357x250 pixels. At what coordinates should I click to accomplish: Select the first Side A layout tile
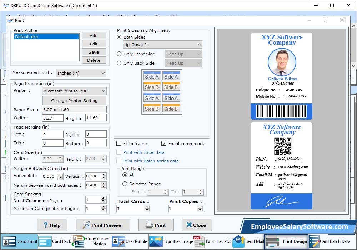click(152, 77)
